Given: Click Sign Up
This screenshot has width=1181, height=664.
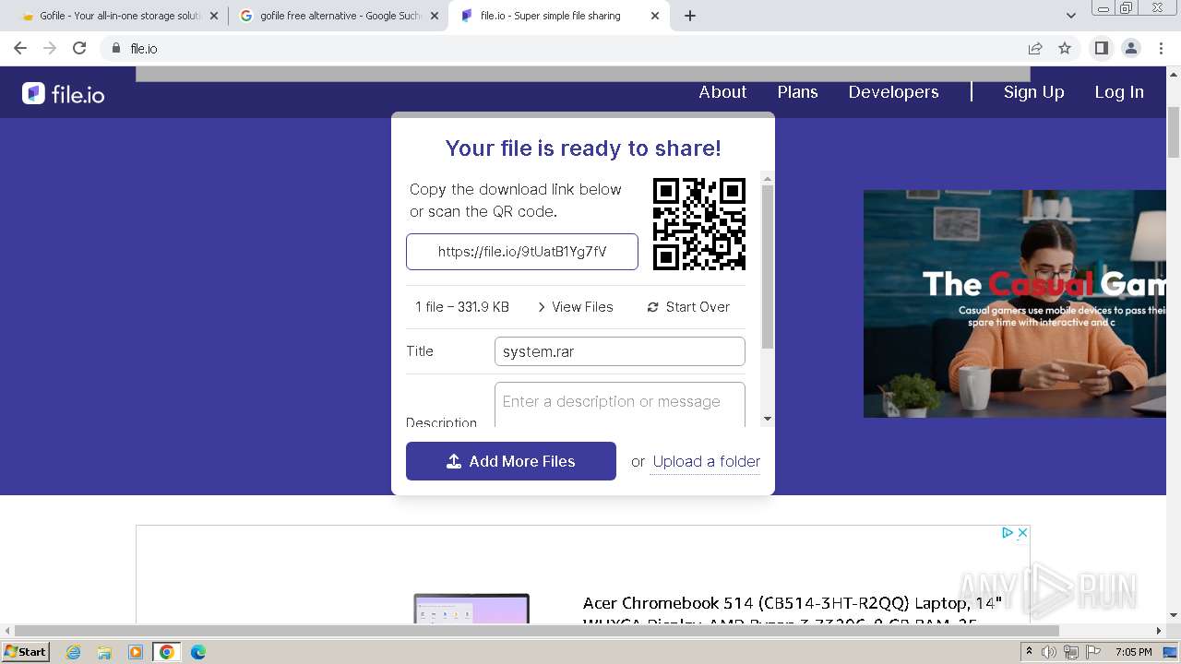Looking at the screenshot, I should point(1033,92).
